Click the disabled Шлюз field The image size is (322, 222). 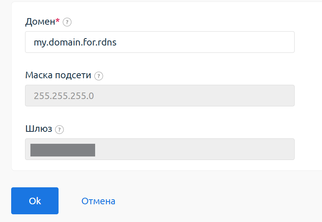[193, 149]
